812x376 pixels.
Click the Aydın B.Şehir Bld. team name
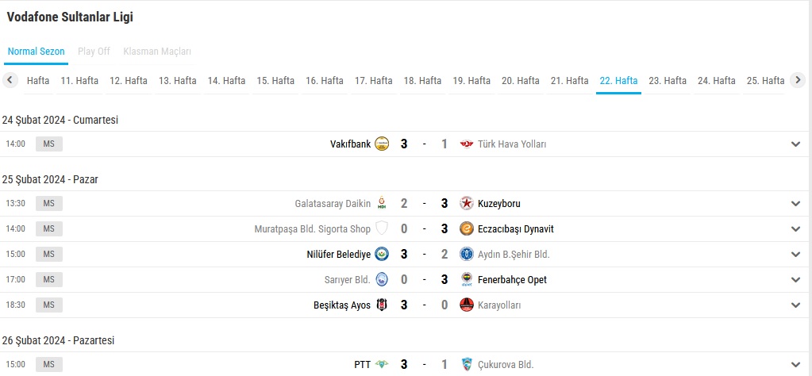(514, 254)
